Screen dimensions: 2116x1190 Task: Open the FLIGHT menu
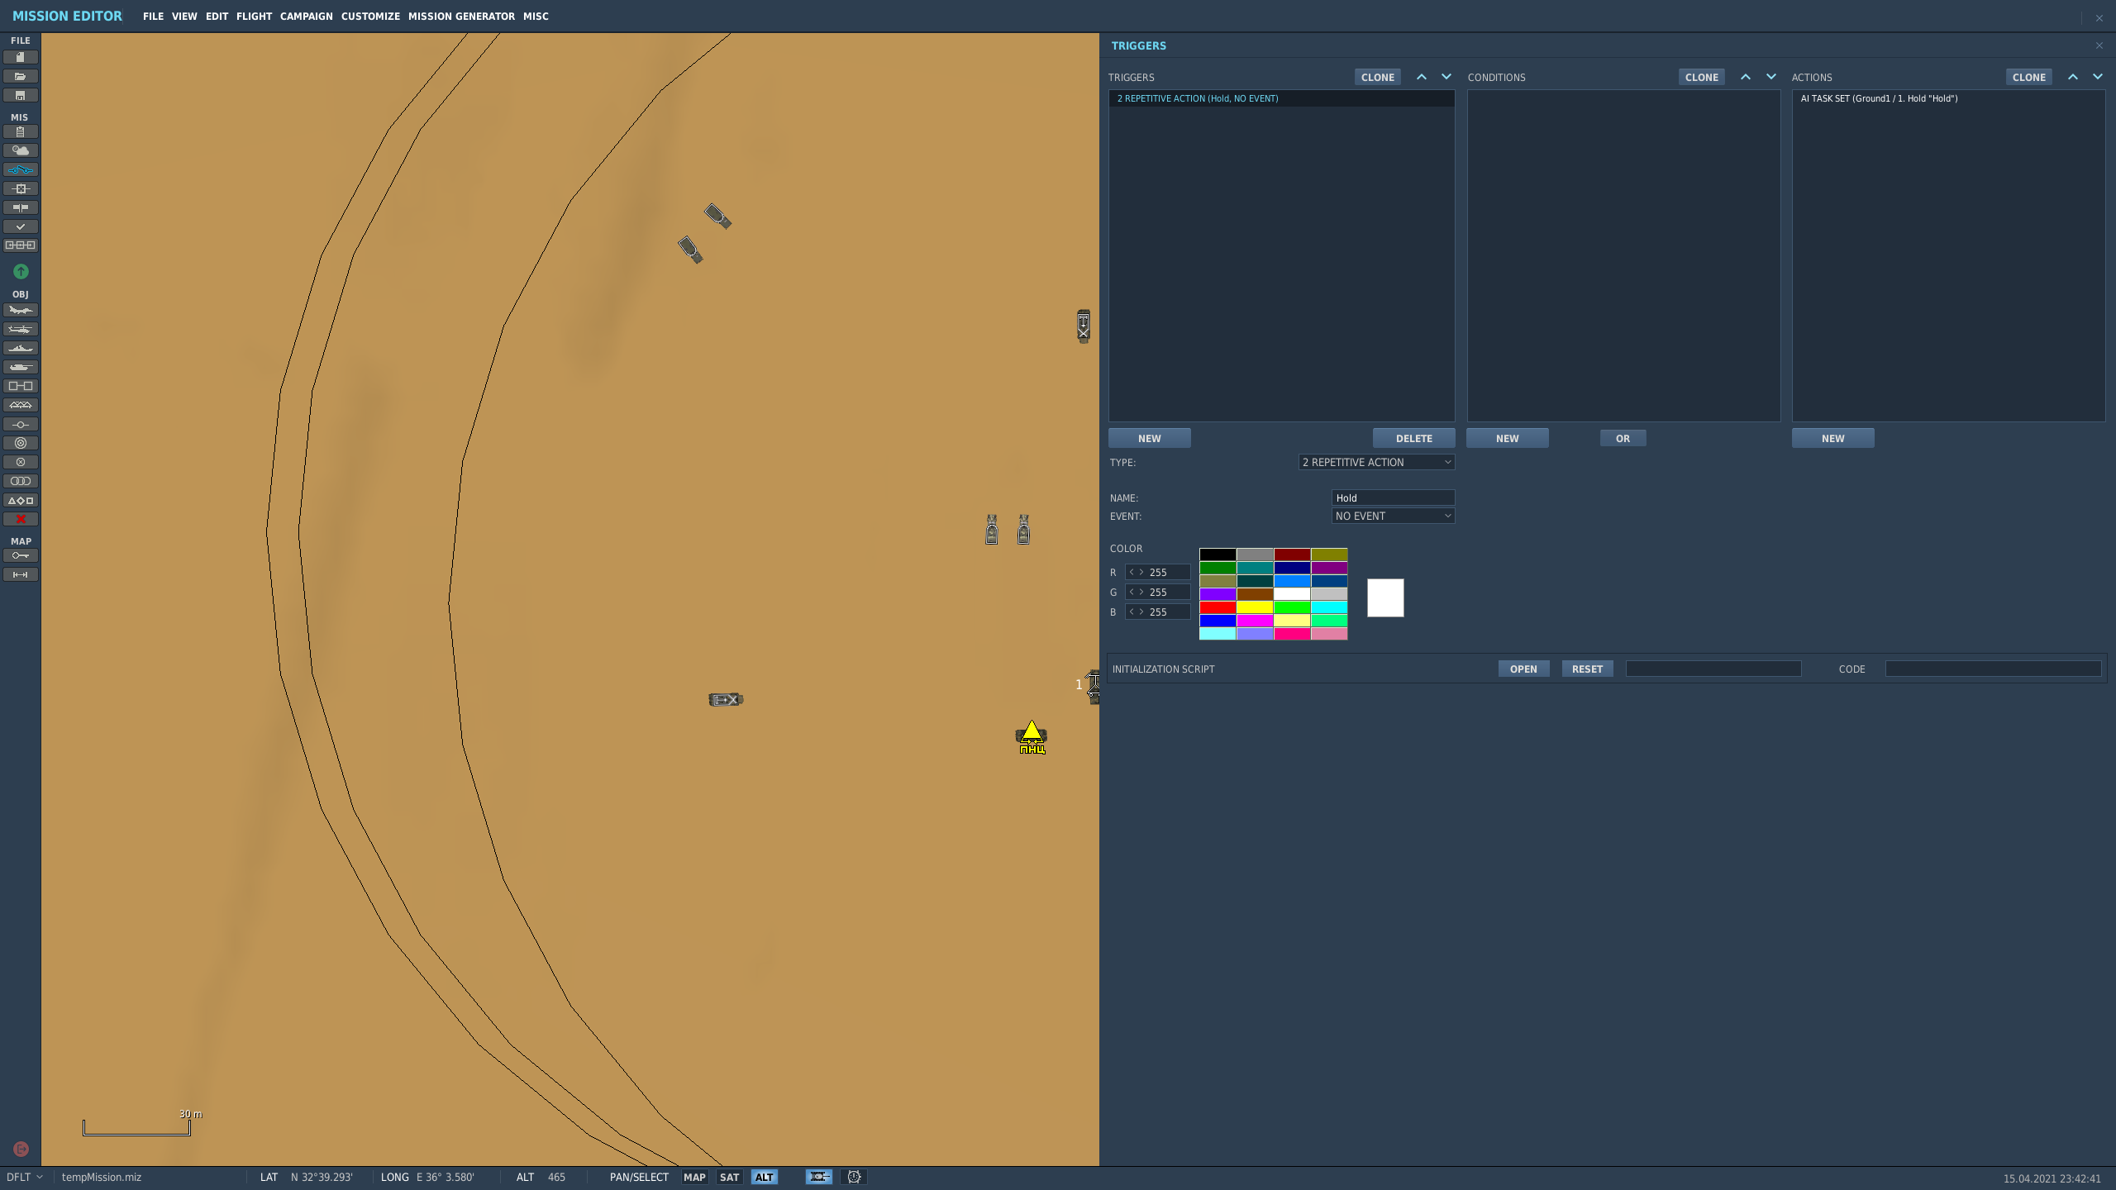click(x=254, y=17)
